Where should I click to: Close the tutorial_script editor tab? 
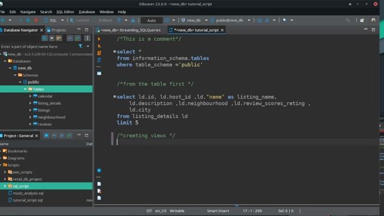(222, 30)
